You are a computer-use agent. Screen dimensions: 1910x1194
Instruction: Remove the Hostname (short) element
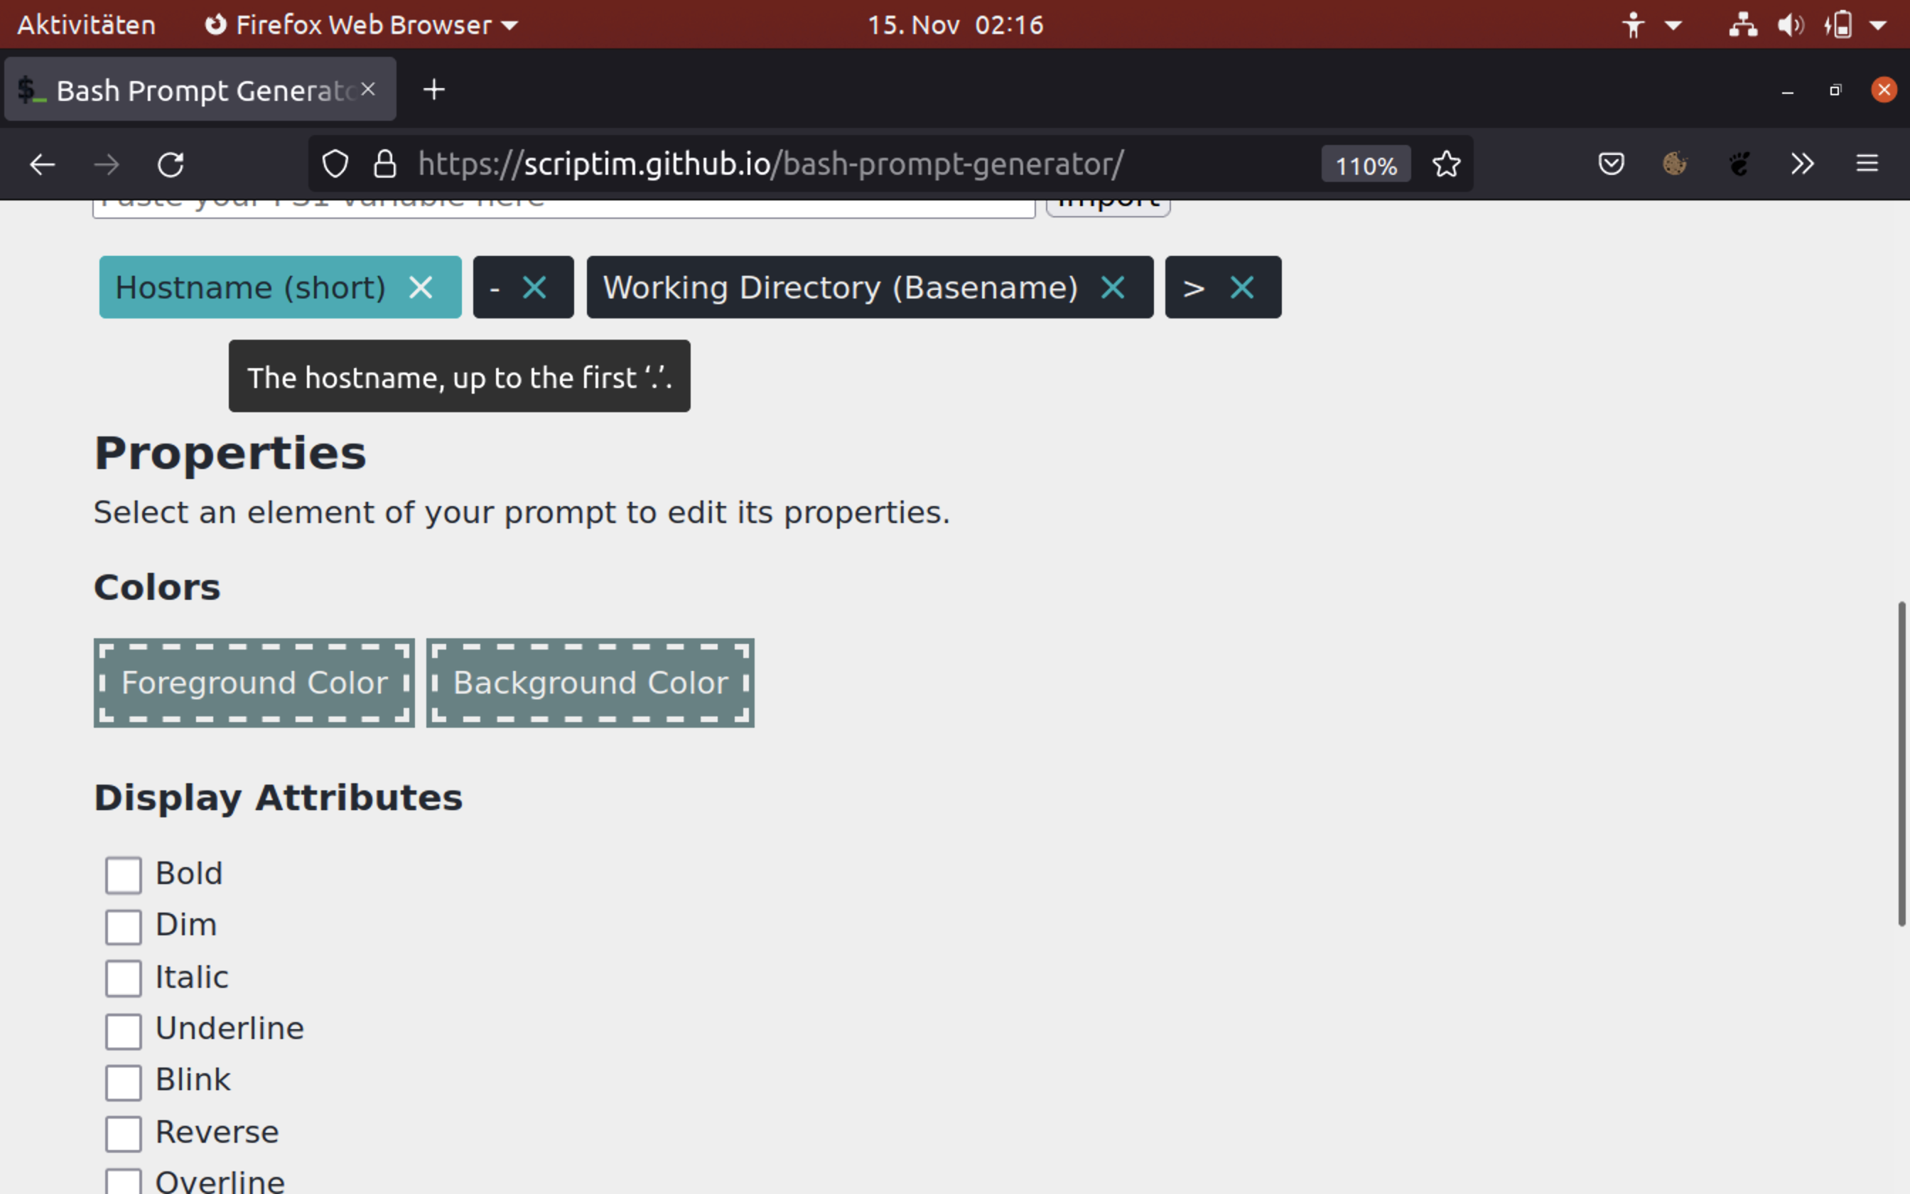(421, 288)
